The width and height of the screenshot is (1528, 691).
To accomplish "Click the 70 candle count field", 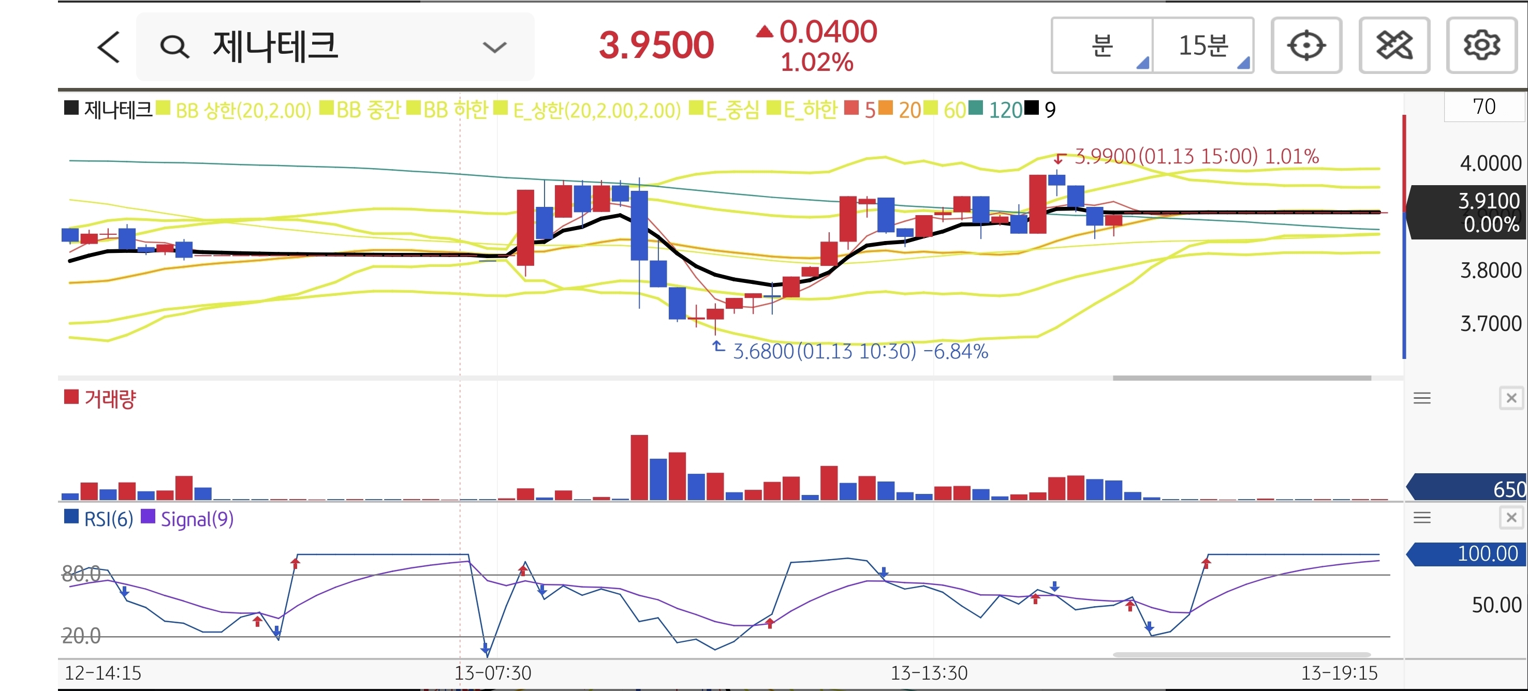I will 1483,107.
